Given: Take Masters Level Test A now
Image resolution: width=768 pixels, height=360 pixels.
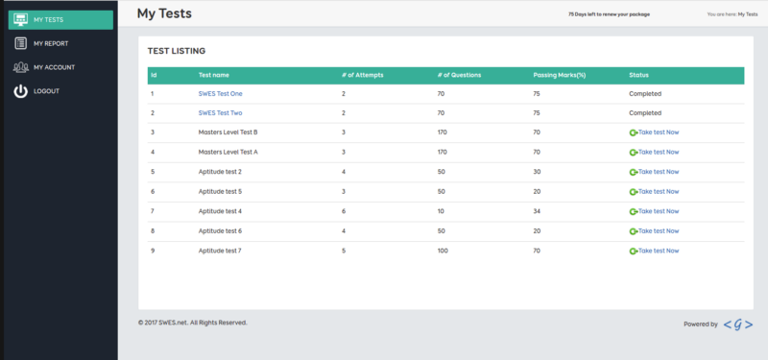Looking at the screenshot, I should click(659, 152).
